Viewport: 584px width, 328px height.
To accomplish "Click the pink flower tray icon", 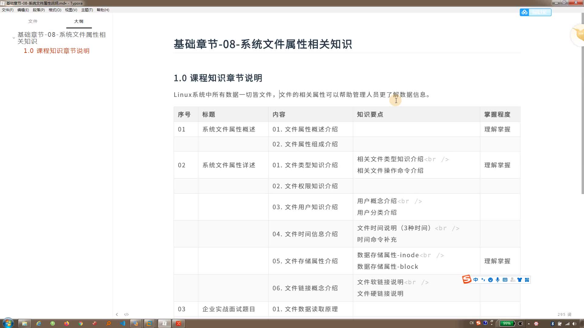I will pyautogui.click(x=536, y=324).
